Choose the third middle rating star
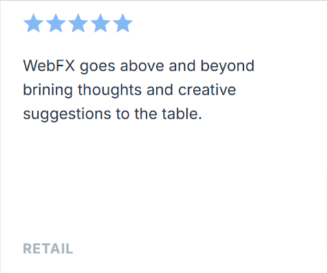This screenshot has height=273, width=327. 78,23
